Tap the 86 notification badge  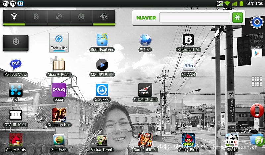[20, 3]
